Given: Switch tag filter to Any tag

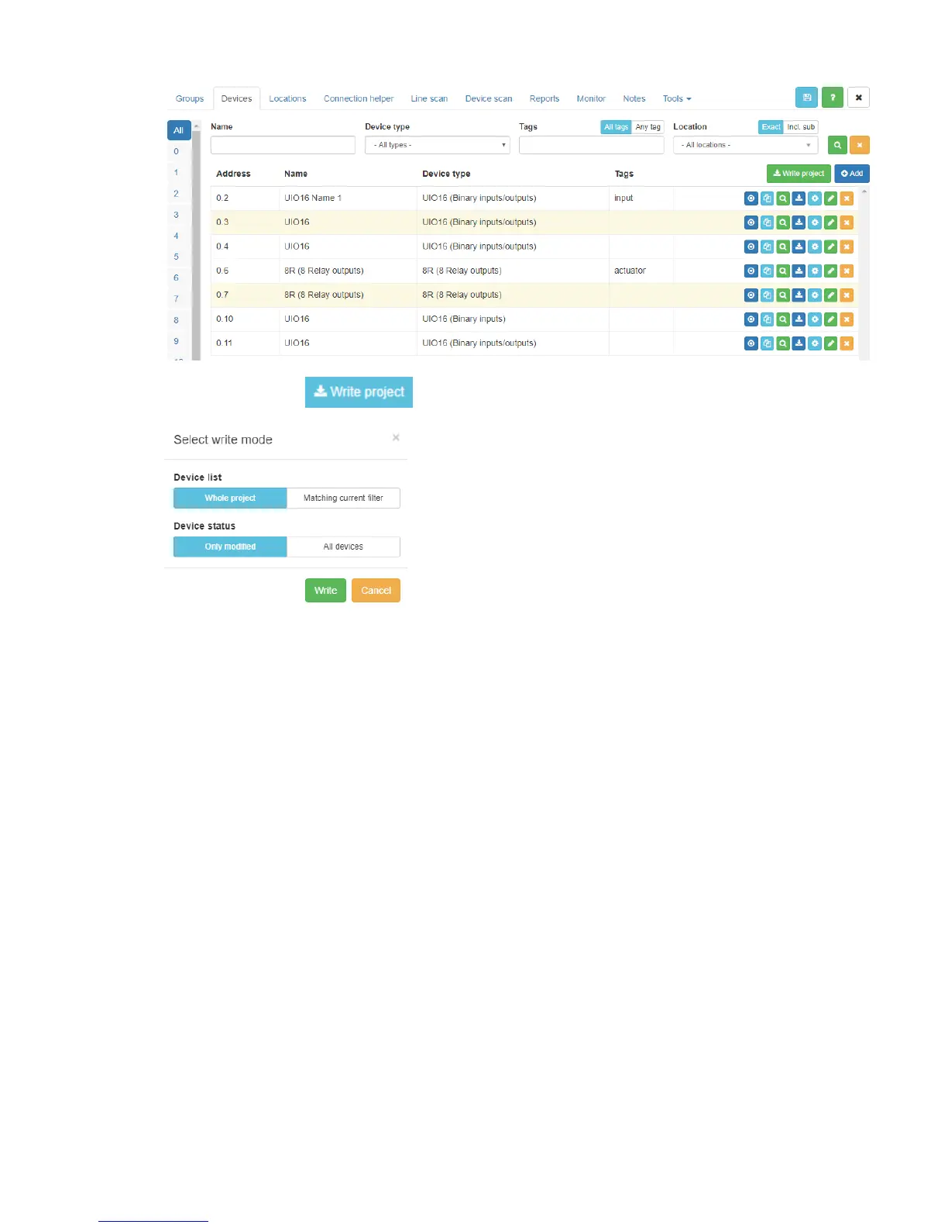Looking at the screenshot, I should pos(648,127).
